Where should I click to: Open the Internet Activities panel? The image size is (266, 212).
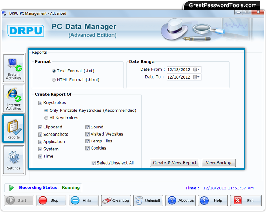pyautogui.click(x=14, y=99)
